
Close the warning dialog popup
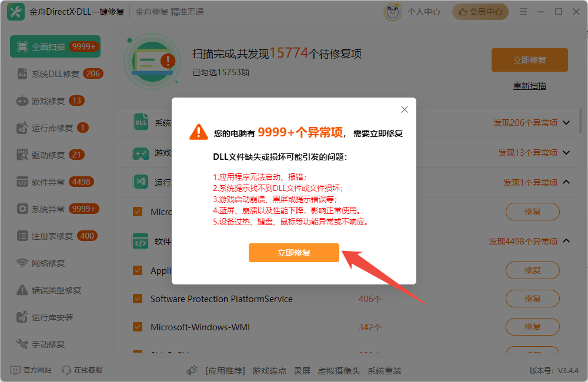coord(404,109)
